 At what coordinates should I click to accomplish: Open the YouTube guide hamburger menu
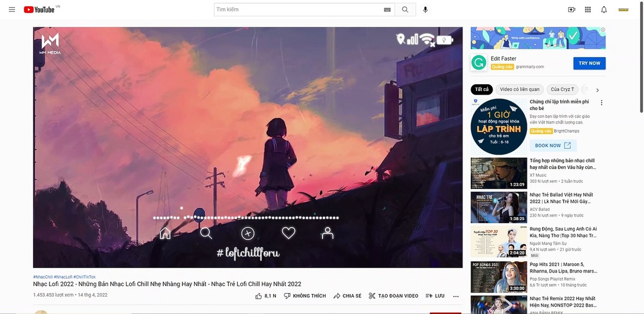click(12, 10)
